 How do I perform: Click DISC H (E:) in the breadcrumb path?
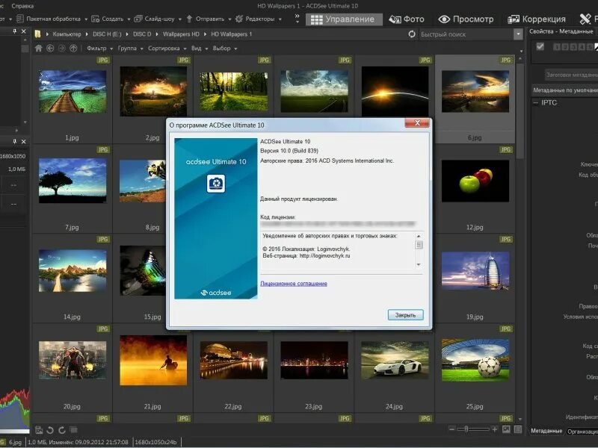click(x=107, y=34)
